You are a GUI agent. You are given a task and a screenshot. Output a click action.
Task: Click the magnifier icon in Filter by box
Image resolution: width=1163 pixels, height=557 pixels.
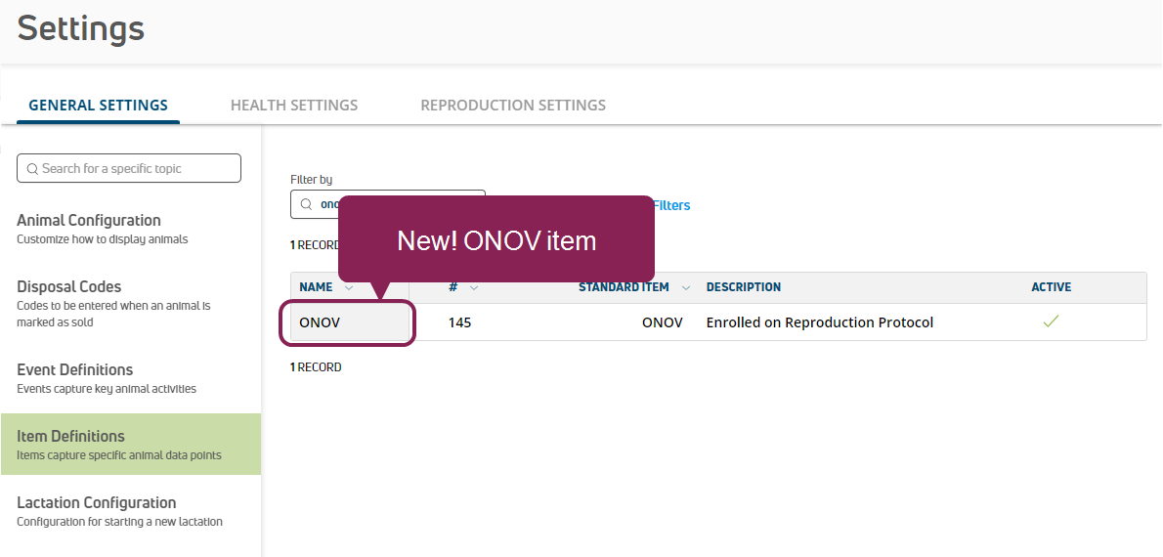point(306,204)
